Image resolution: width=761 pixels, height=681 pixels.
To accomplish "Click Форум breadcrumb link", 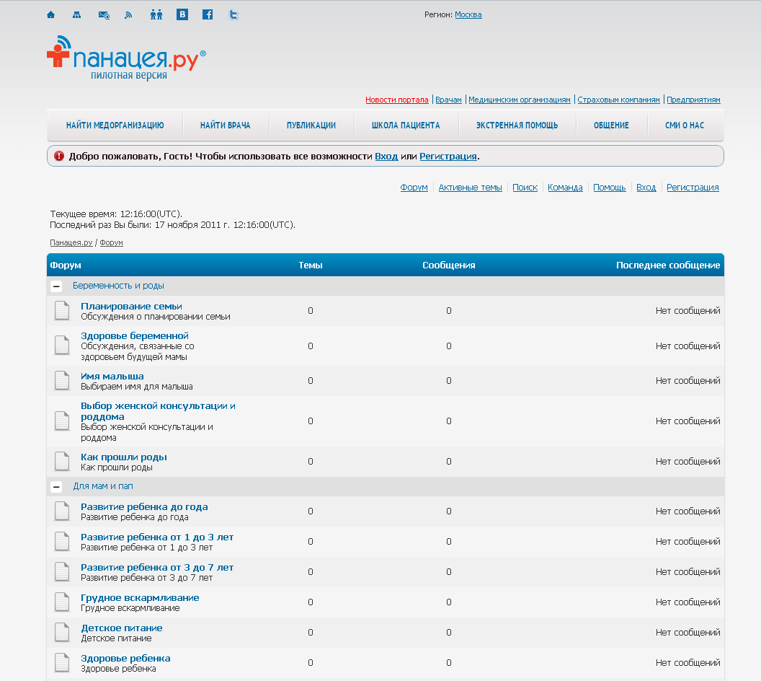I will [x=111, y=242].
